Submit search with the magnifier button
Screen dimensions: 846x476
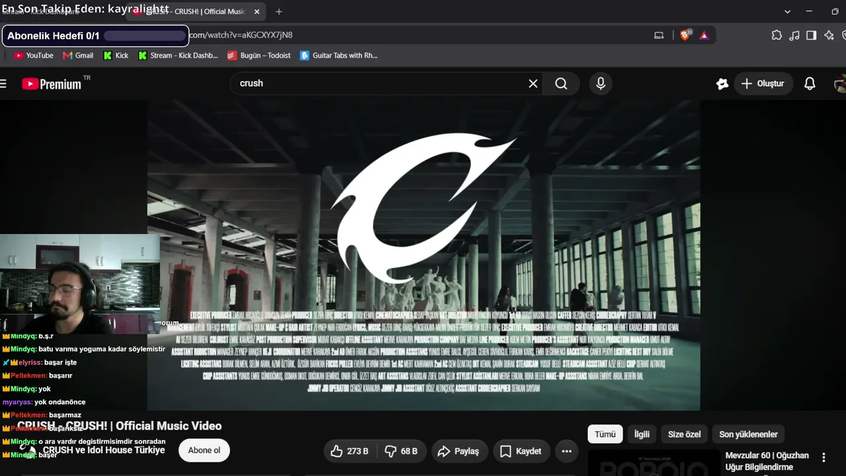561,83
